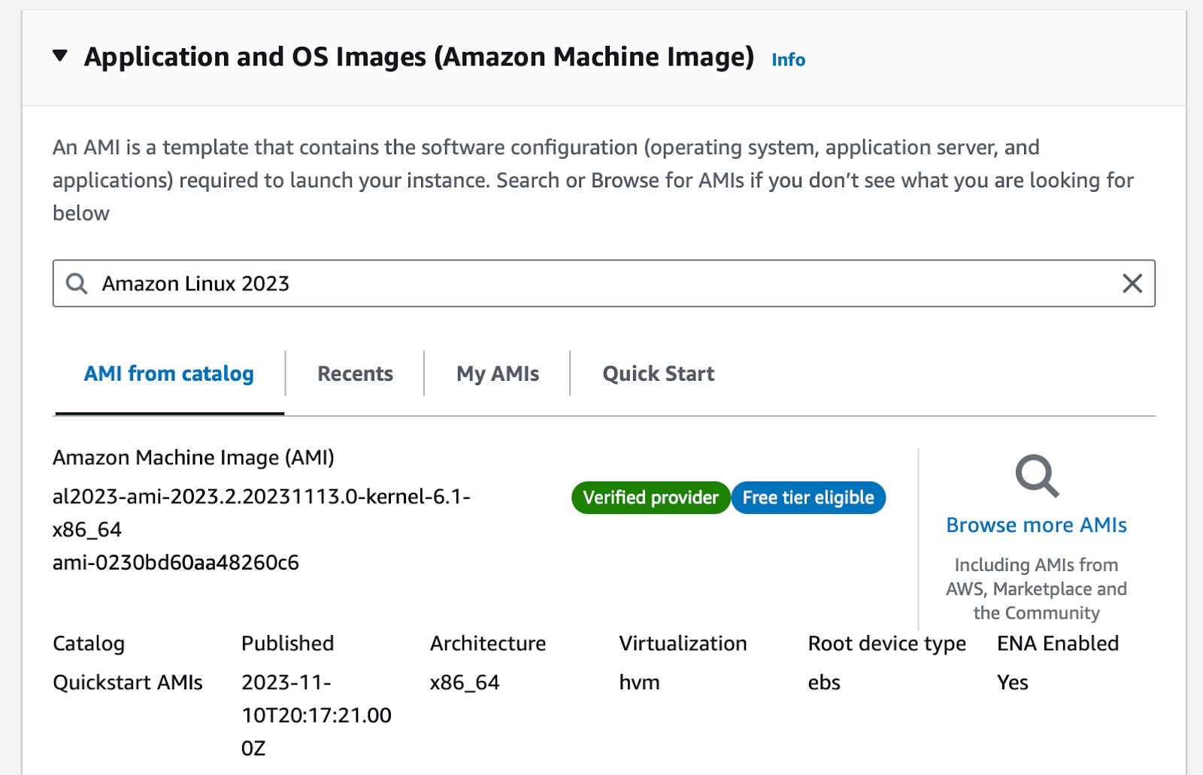Click the Catalog column label
1203x775 pixels.
pos(89,644)
